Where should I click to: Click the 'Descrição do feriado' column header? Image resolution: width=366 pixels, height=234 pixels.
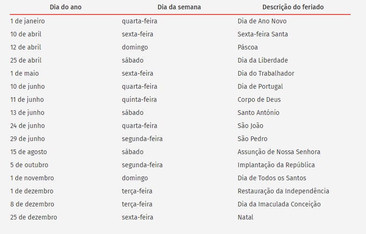[293, 7]
